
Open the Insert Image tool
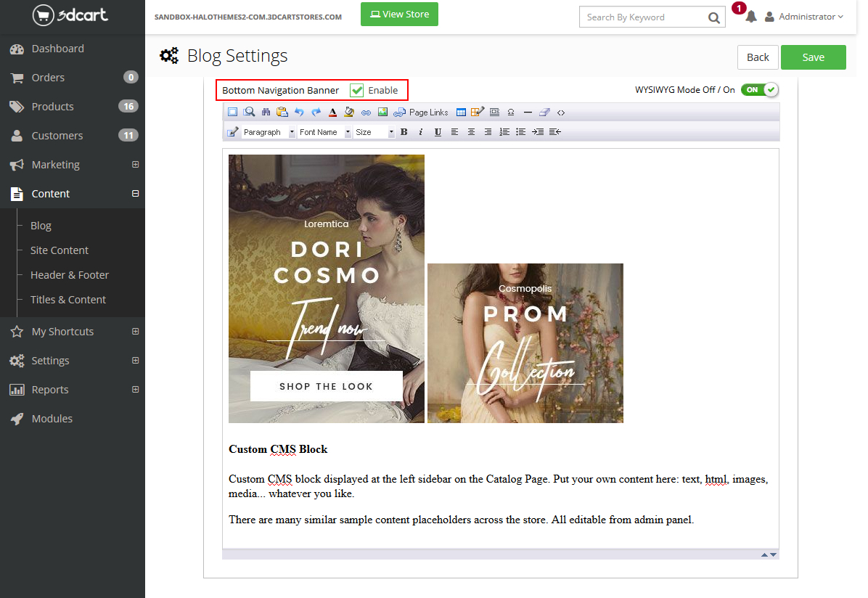[382, 112]
